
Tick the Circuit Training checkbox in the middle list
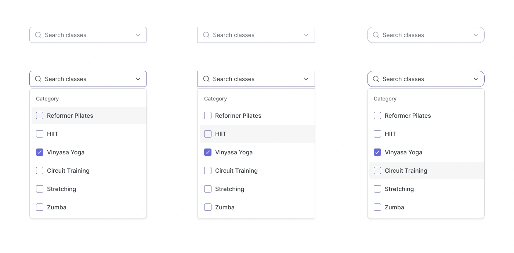tap(208, 170)
